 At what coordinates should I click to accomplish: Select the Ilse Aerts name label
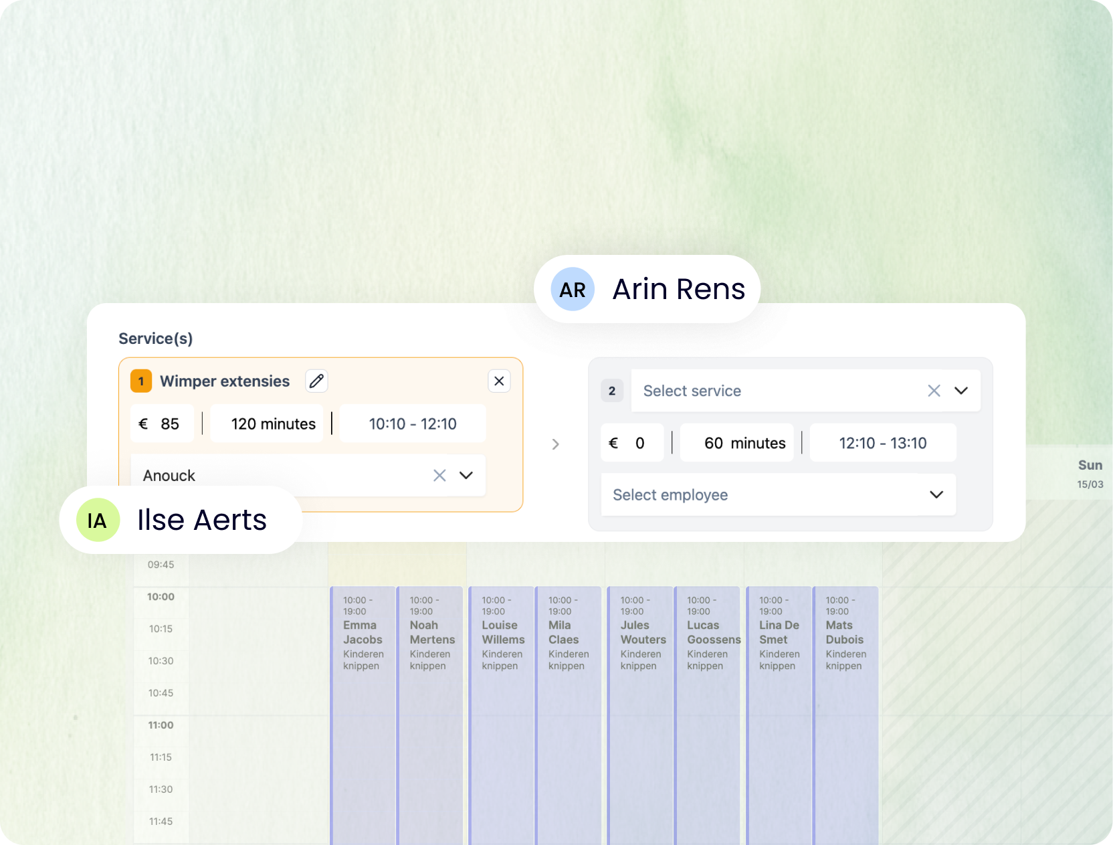coord(202,521)
